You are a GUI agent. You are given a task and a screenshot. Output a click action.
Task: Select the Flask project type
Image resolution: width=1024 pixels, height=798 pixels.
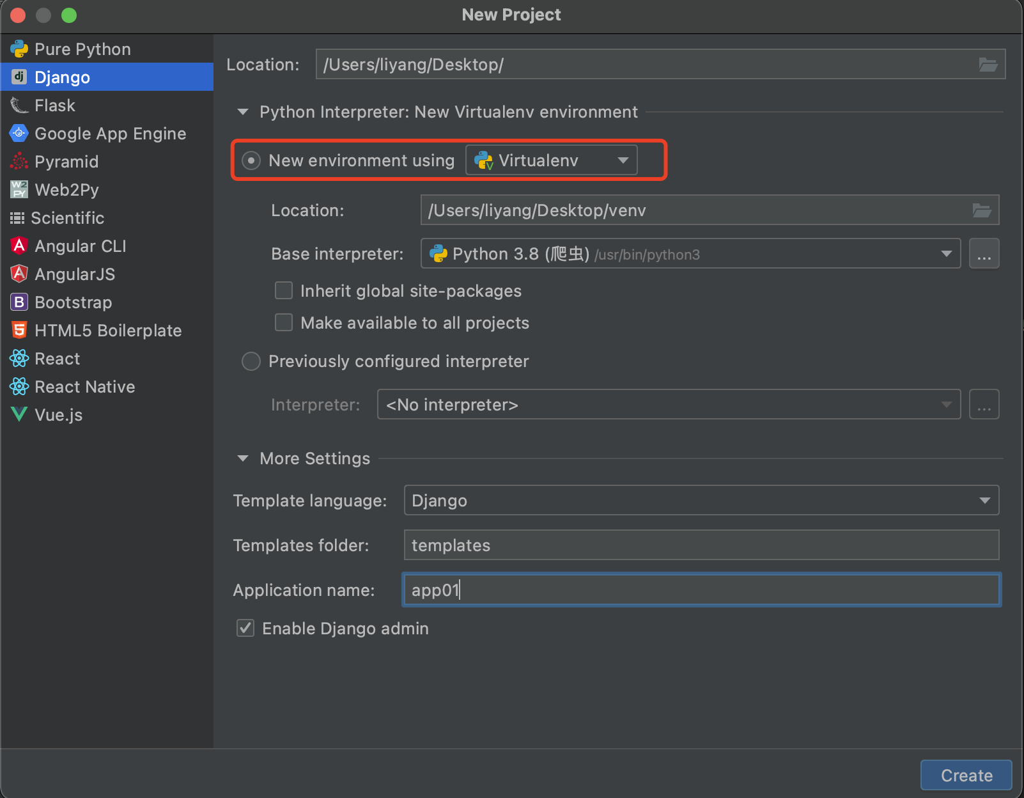[x=107, y=105]
